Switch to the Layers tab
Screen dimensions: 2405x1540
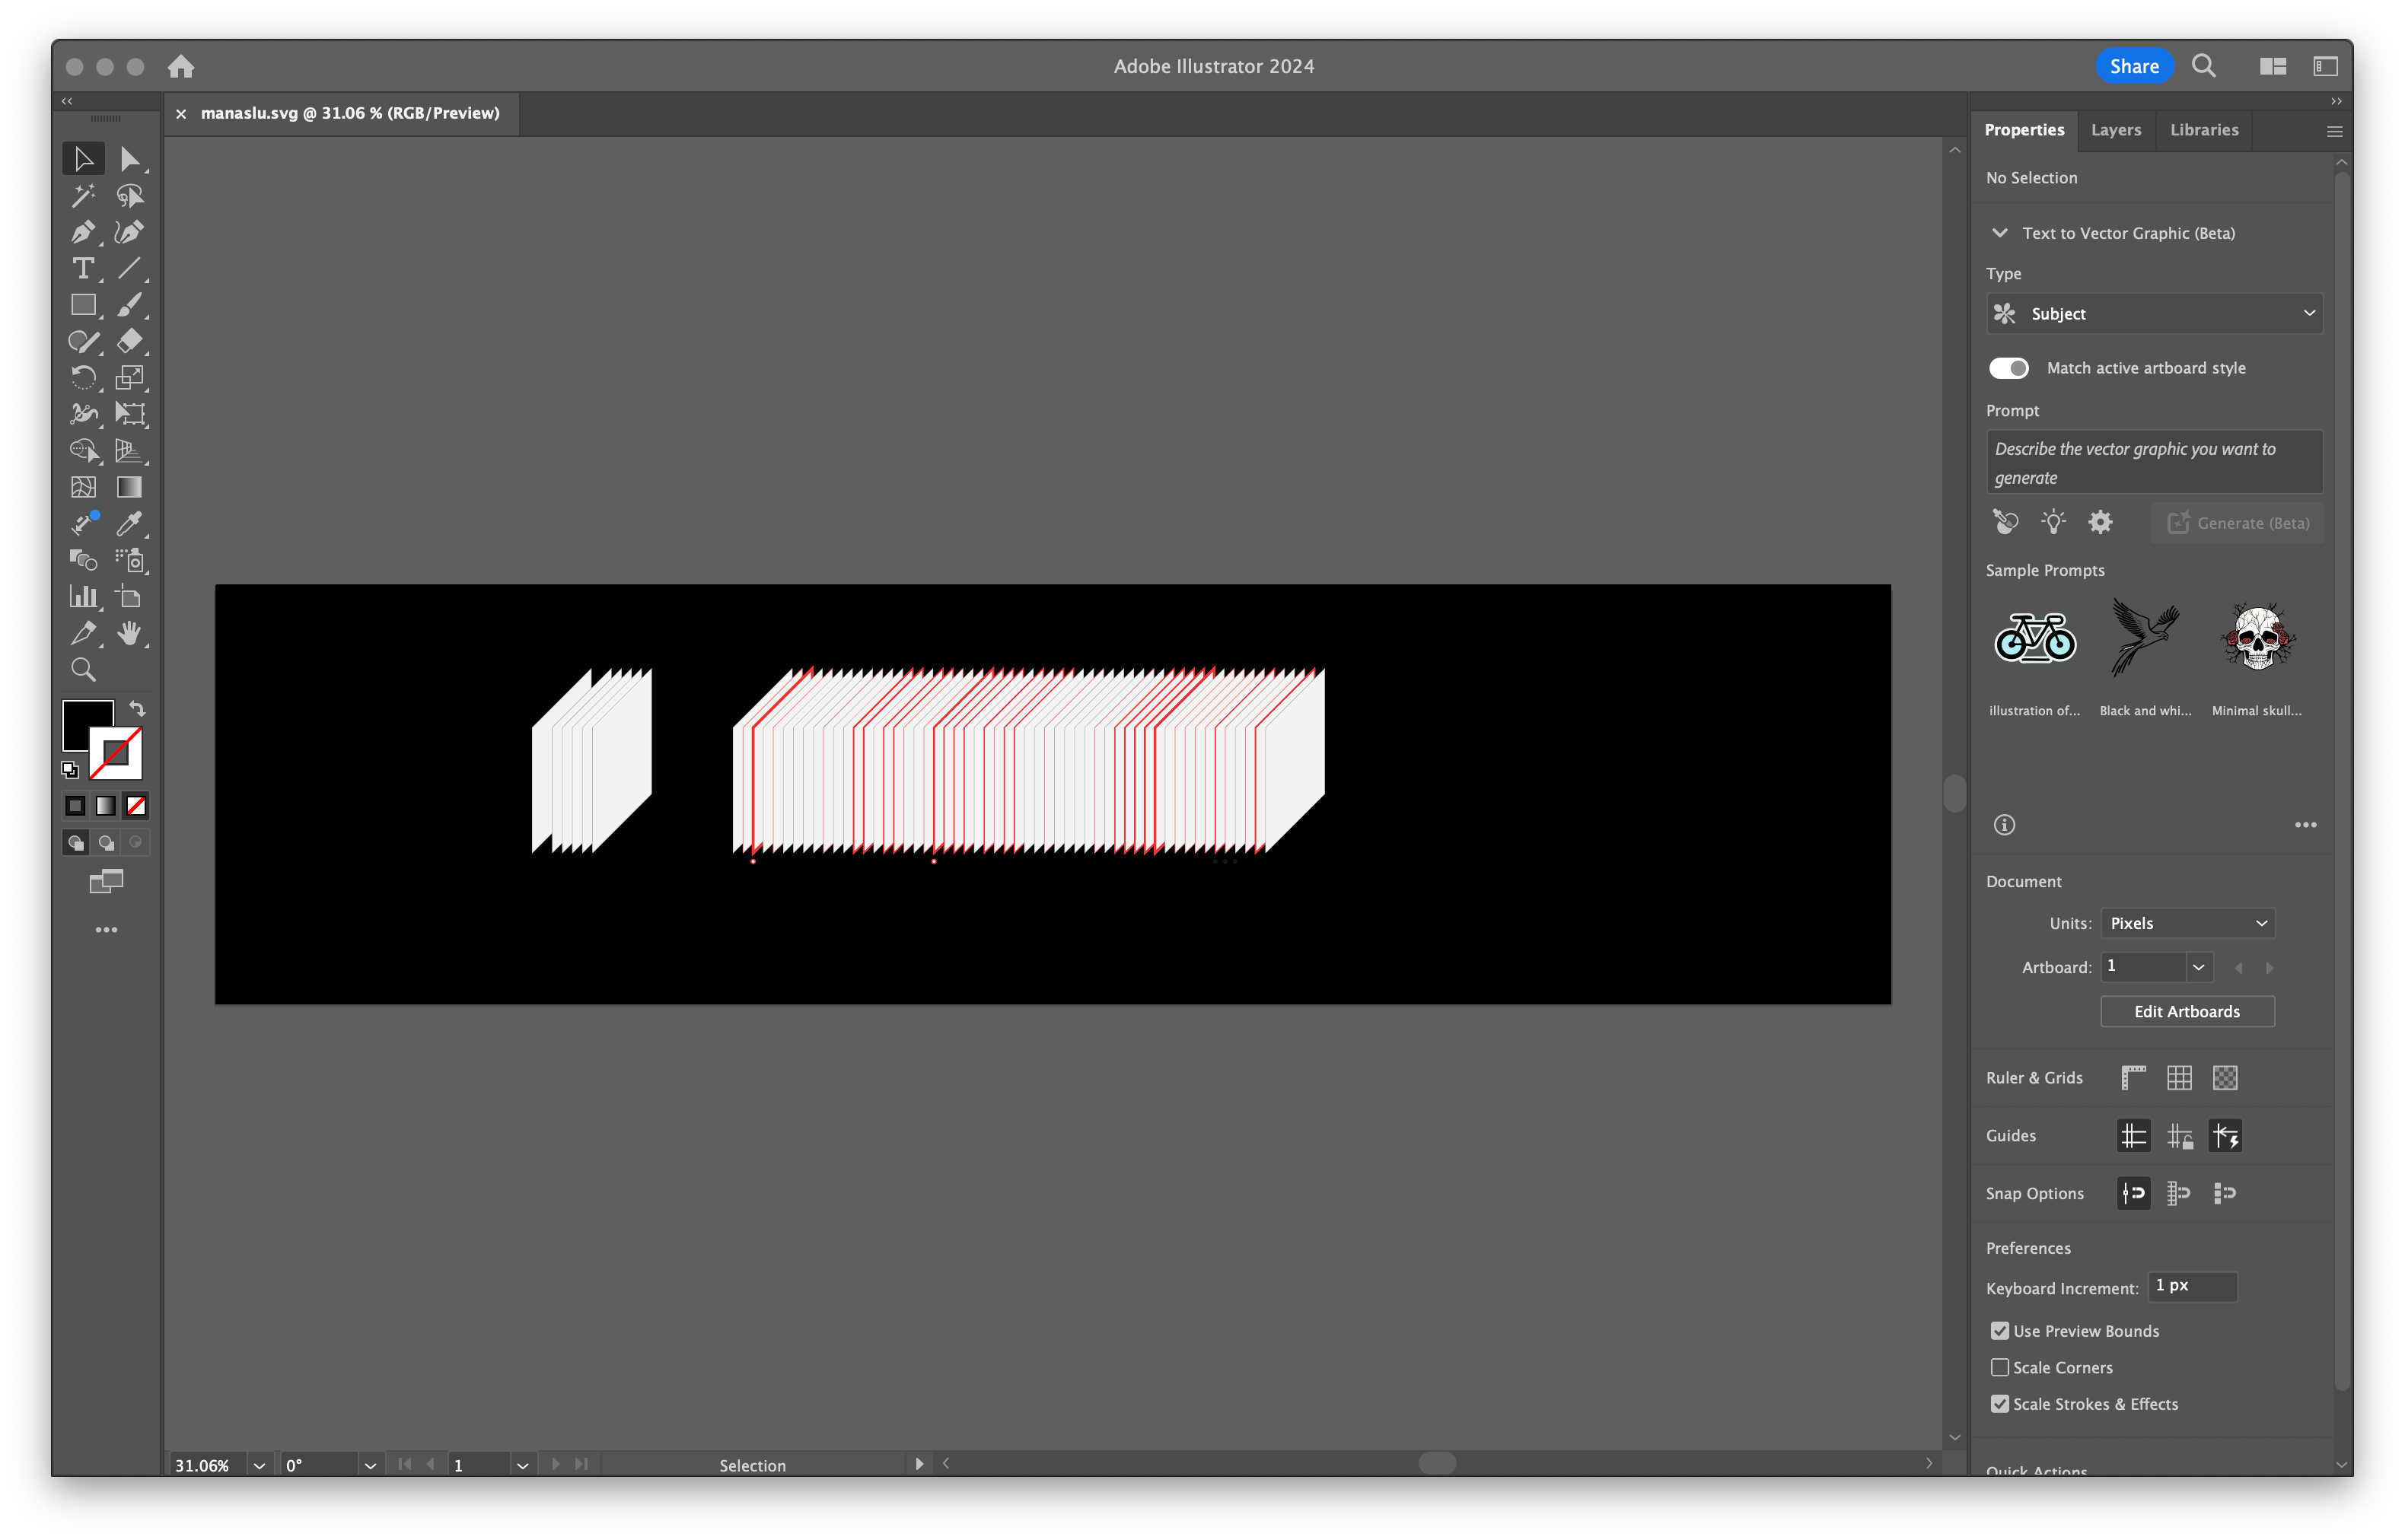pos(2115,130)
